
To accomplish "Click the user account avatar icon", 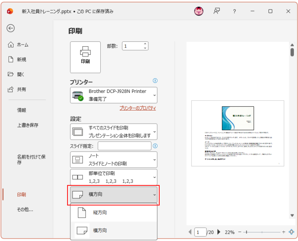I will tap(199, 11).
